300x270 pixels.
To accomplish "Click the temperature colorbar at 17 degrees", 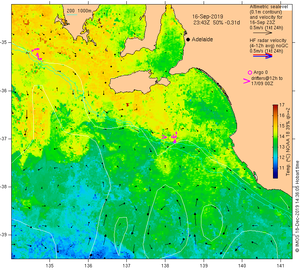I will tap(275, 105).
